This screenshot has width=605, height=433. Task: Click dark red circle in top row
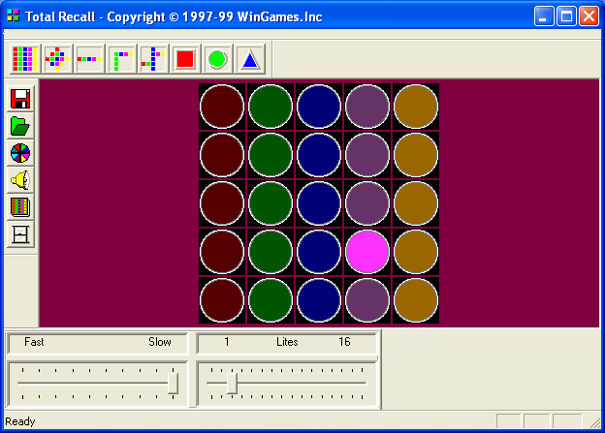pos(222,107)
